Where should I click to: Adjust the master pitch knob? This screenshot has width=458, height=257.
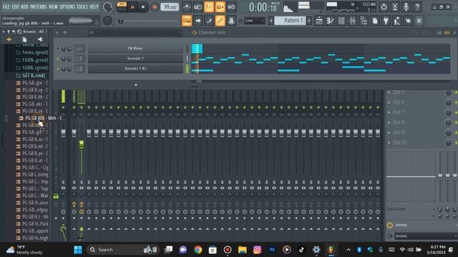(x=107, y=21)
